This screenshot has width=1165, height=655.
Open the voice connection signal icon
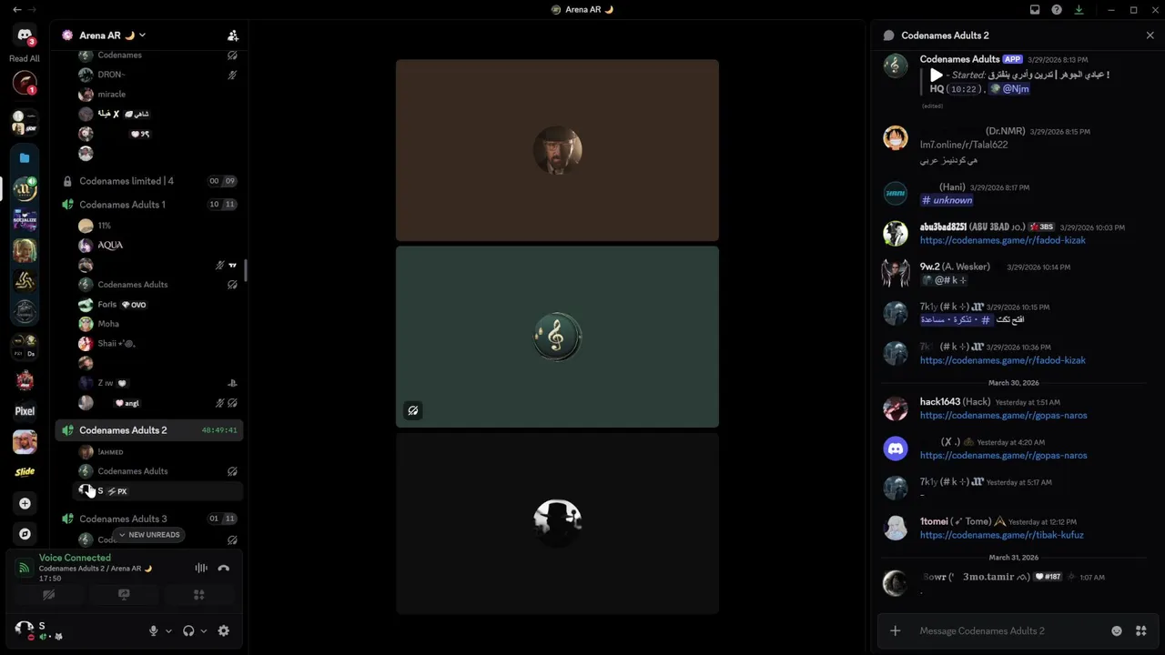click(25, 569)
